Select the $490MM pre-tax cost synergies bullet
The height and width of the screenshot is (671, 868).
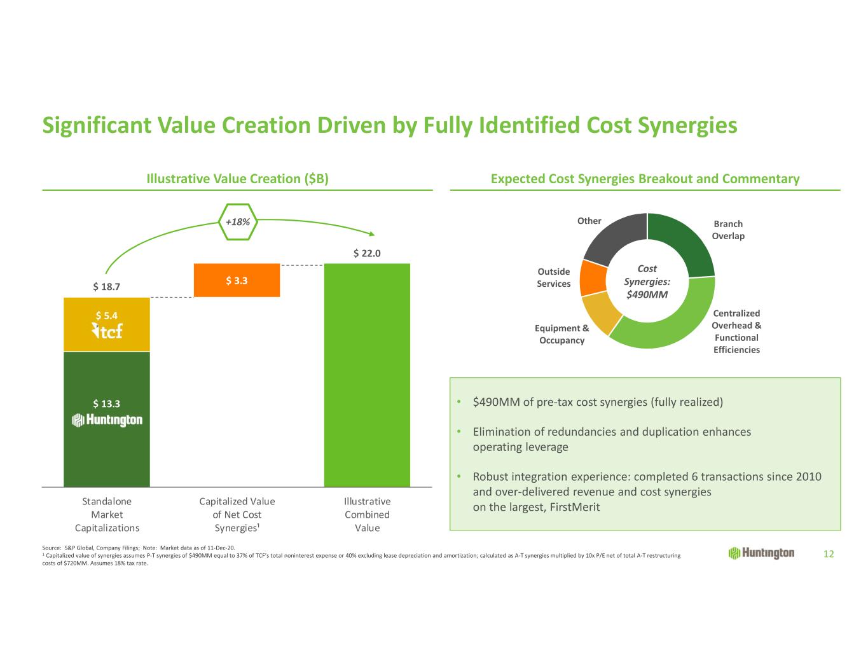tap(598, 402)
